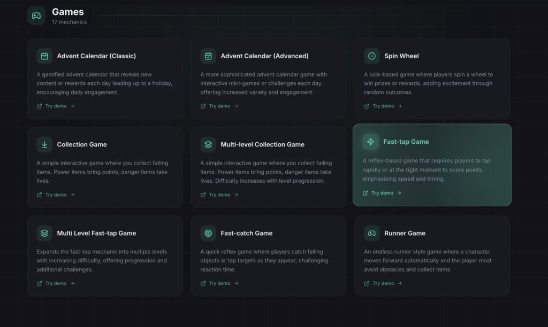
Task: Select the highlighted Fast-tap Game title
Action: 406,142
